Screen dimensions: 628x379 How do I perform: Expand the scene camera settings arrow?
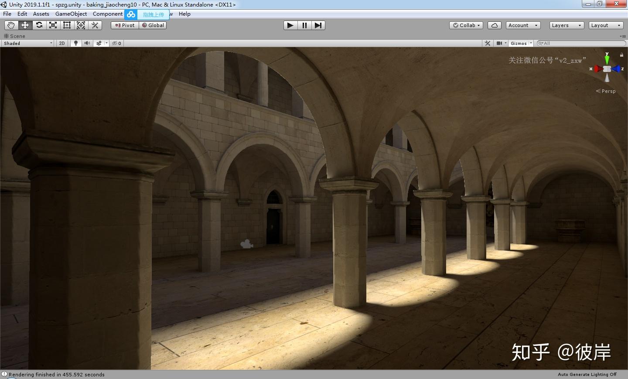[506, 43]
